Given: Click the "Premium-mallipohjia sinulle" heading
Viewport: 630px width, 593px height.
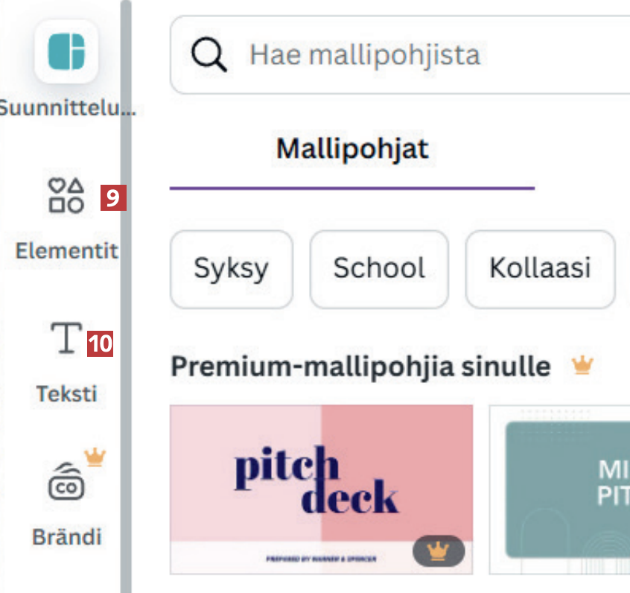Looking at the screenshot, I should [360, 367].
